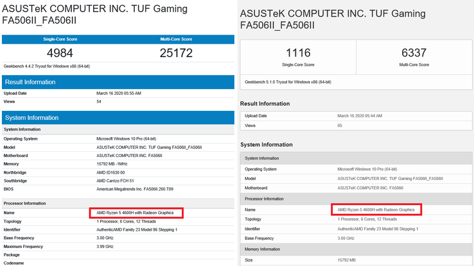This screenshot has width=474, height=266.
Task: Select the Southbridge value 'AMD Carrizo FCH 51'
Action: click(115, 181)
